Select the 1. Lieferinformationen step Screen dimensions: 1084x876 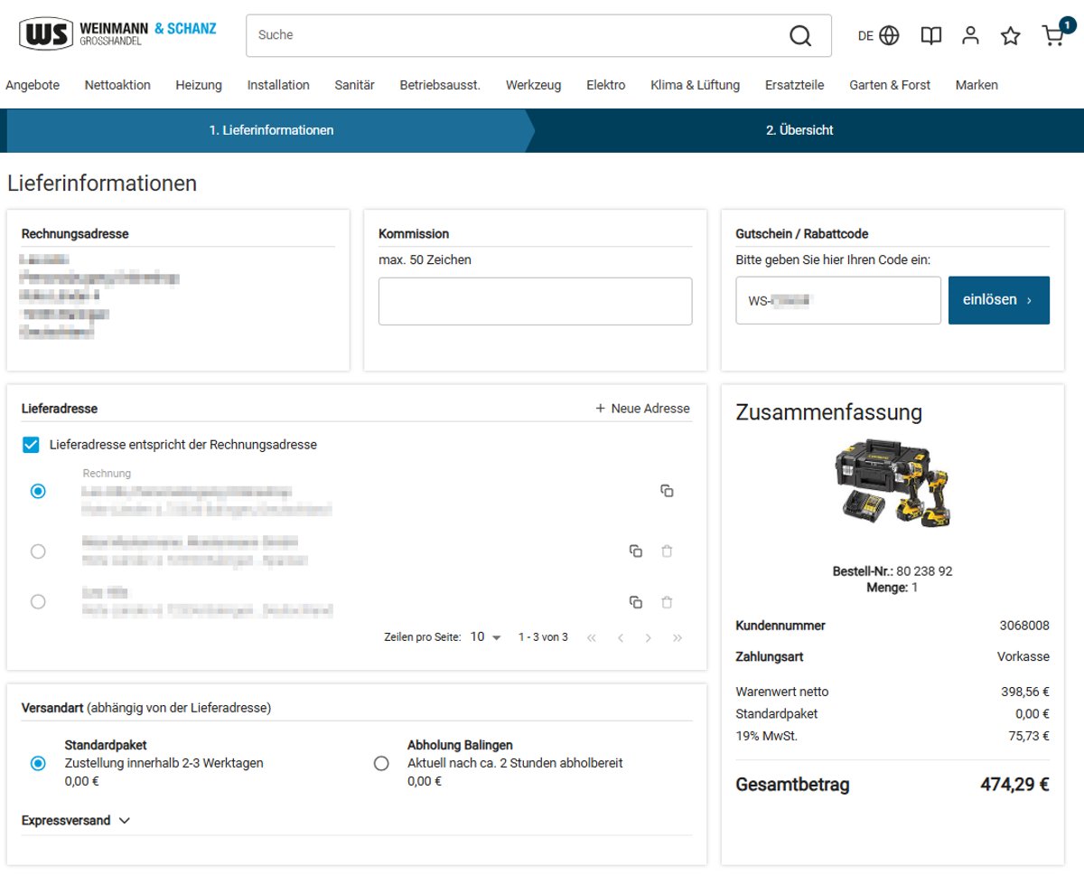coord(271,130)
